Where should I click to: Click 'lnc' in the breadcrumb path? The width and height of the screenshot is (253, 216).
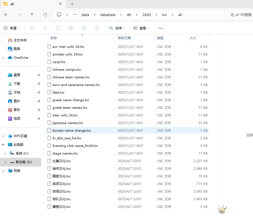click(164, 15)
